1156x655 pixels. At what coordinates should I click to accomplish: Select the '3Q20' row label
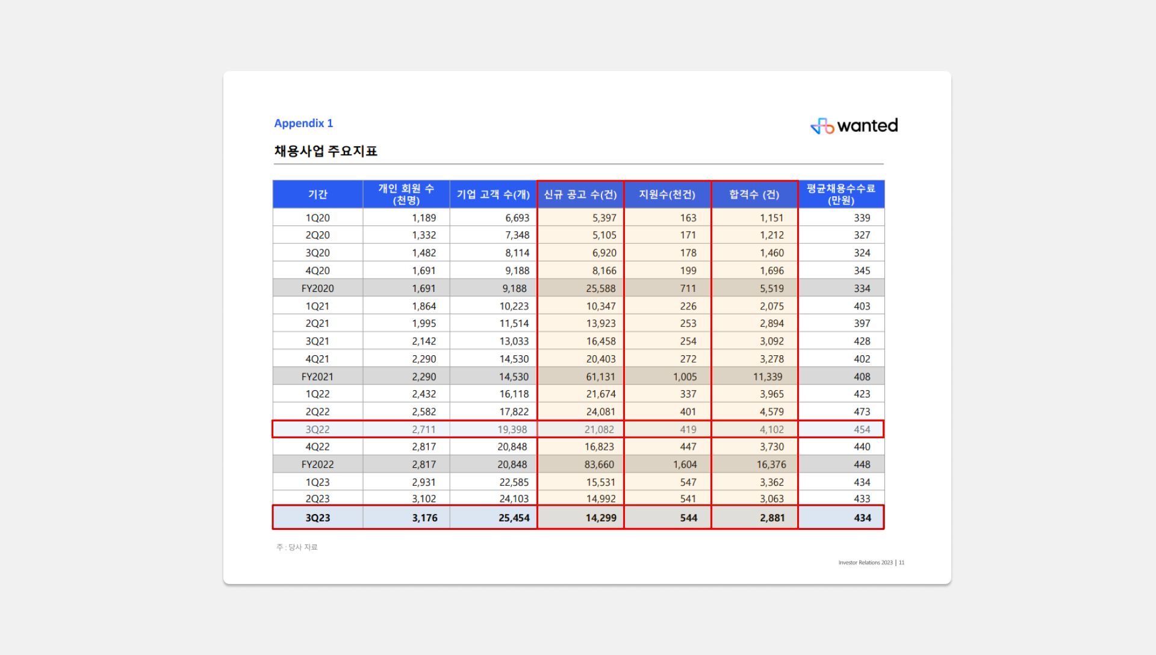tap(318, 253)
